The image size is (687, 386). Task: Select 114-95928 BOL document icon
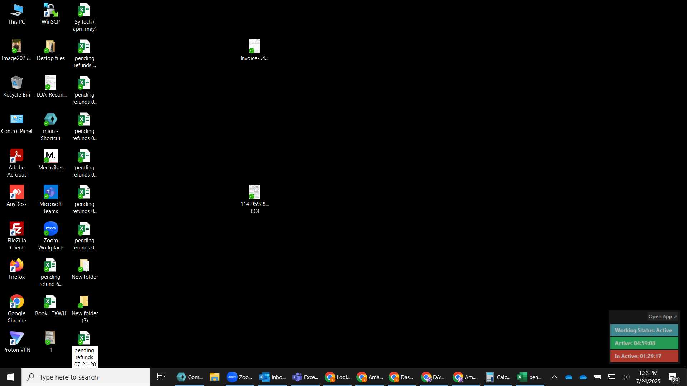[254, 200]
